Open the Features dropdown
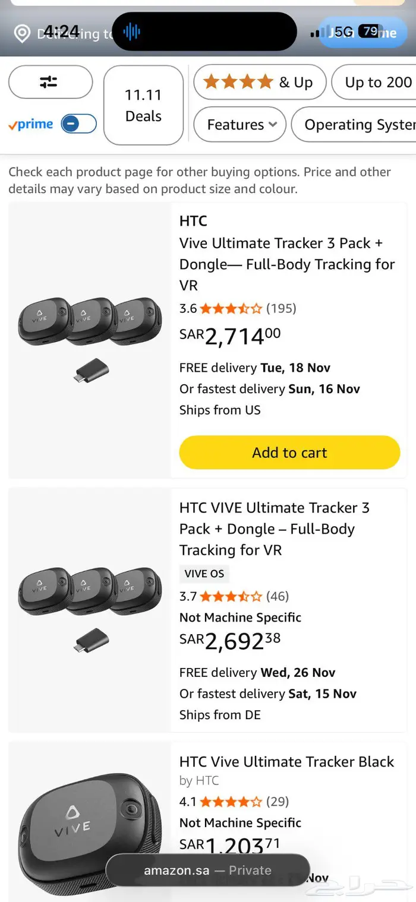416x902 pixels. (239, 125)
